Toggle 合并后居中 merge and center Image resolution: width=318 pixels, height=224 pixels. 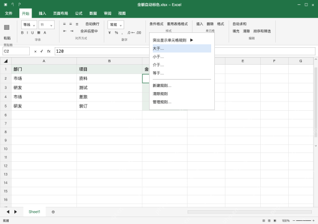pyautogui.click(x=89, y=31)
